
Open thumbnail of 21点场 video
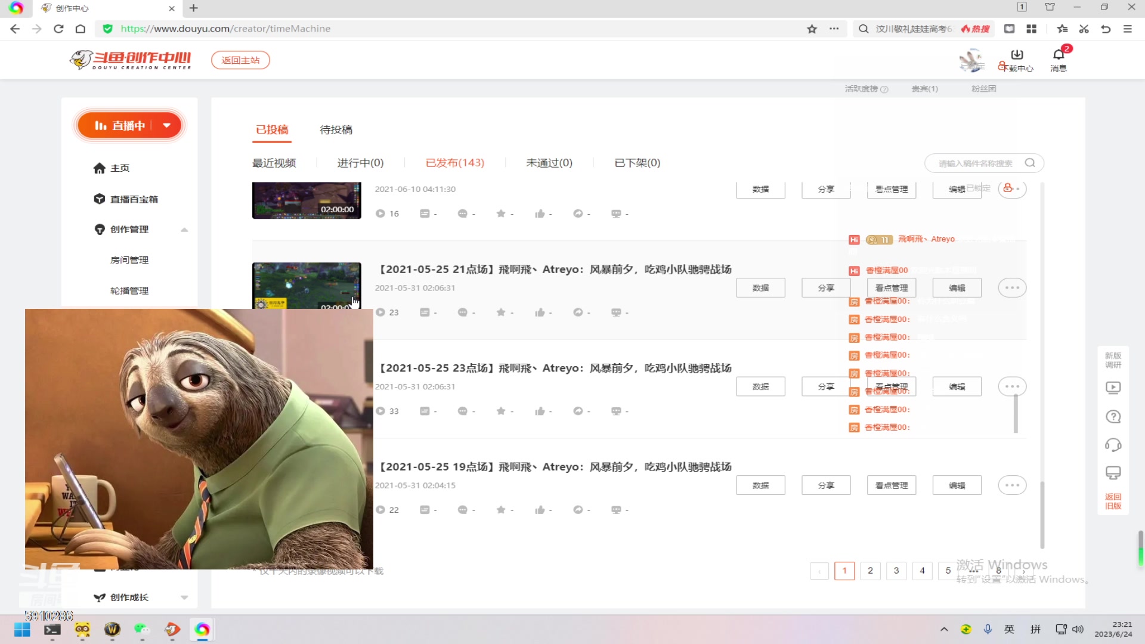(x=307, y=286)
